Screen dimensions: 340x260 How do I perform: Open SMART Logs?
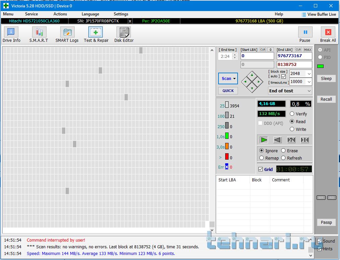click(x=67, y=34)
